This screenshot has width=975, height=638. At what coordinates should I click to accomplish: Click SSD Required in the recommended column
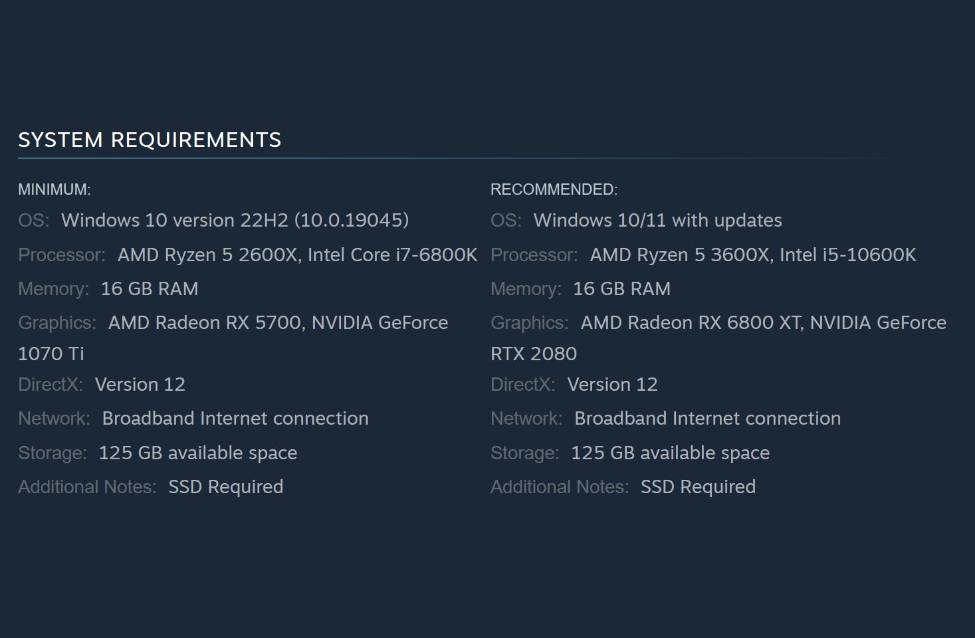(x=698, y=487)
